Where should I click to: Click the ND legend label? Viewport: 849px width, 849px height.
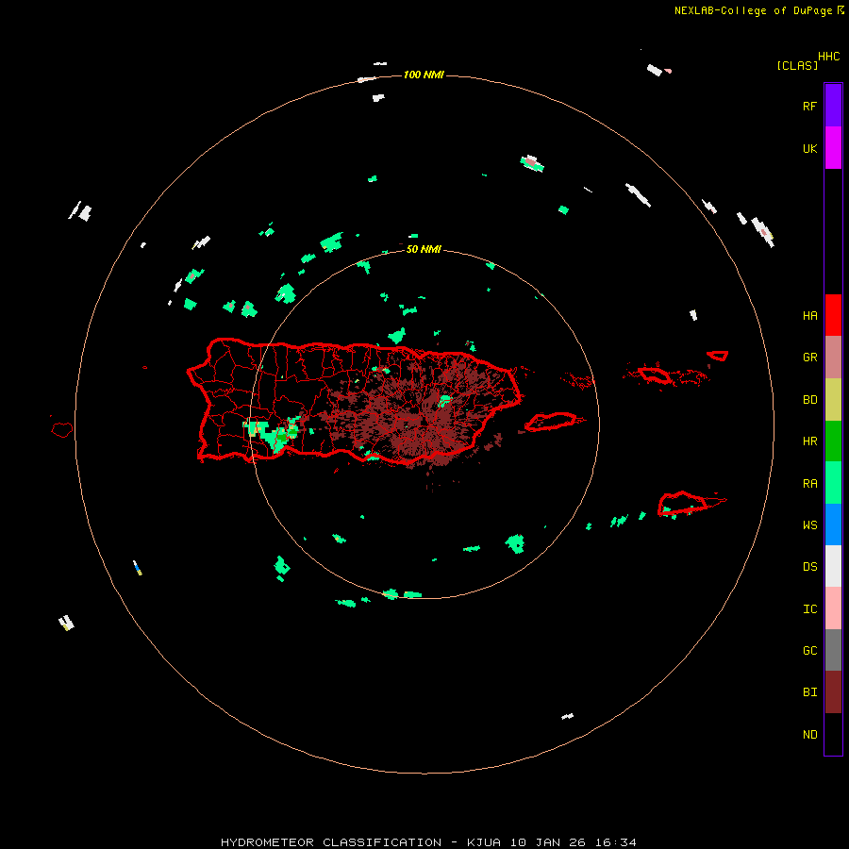coord(809,735)
